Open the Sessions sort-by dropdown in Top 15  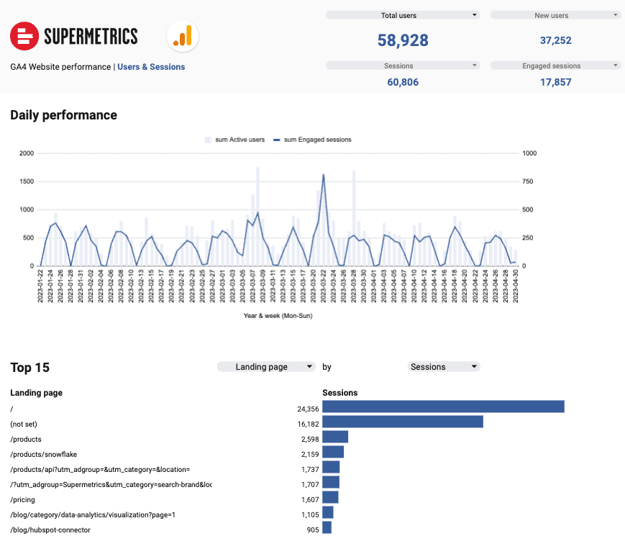(444, 367)
